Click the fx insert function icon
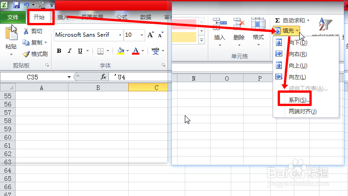Image resolution: width=348 pixels, height=196 pixels. tap(103, 77)
